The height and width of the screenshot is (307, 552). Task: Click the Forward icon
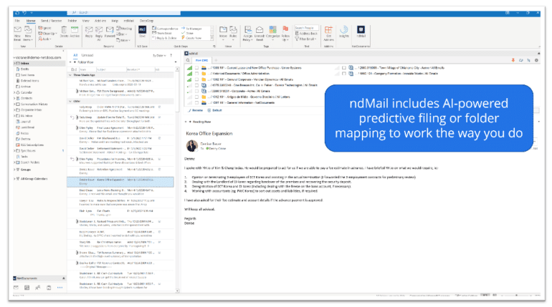(x=109, y=33)
